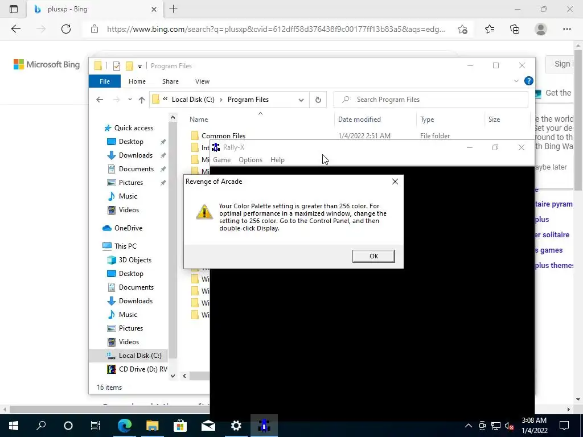Viewport: 583px width, 437px height.
Task: Go up one folder level in Explorer
Action: tap(141, 100)
